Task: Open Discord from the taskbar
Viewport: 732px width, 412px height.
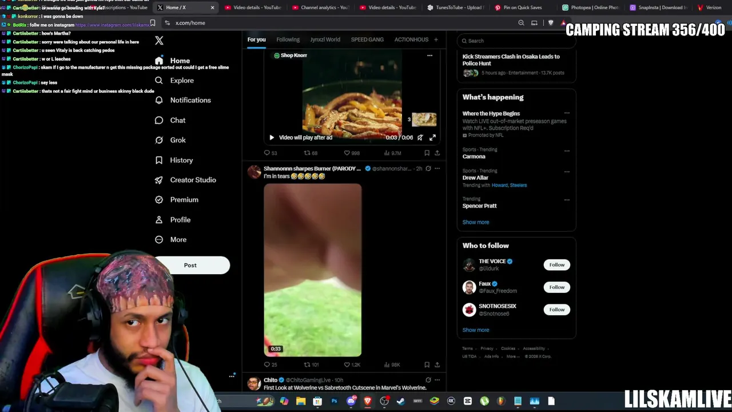Action: 351,401
